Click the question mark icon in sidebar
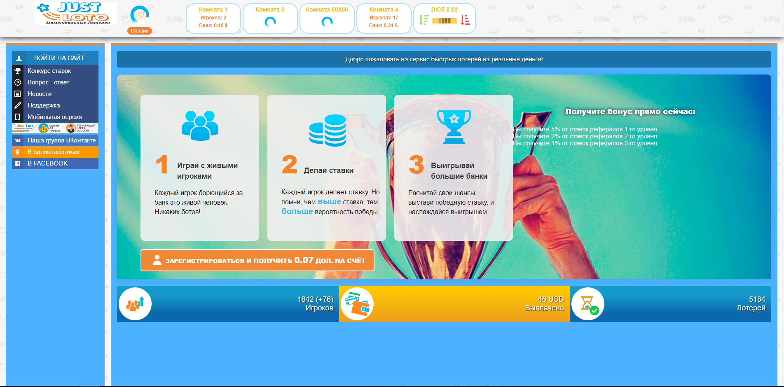The width and height of the screenshot is (784, 387). point(18,82)
